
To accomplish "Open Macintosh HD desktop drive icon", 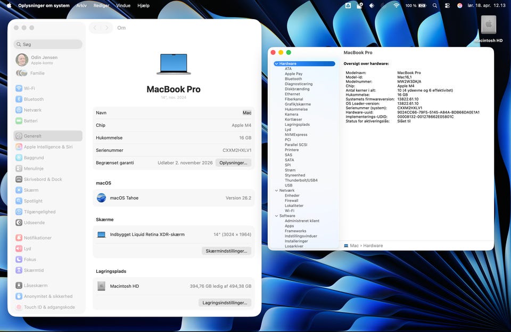I will coord(488,28).
